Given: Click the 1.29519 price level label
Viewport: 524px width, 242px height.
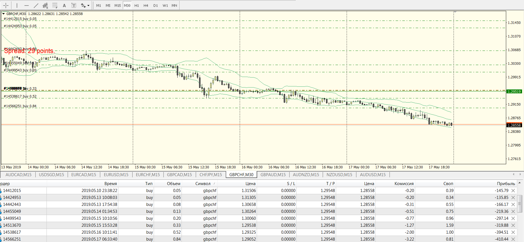Looking at the screenshot, I should click(514, 91).
